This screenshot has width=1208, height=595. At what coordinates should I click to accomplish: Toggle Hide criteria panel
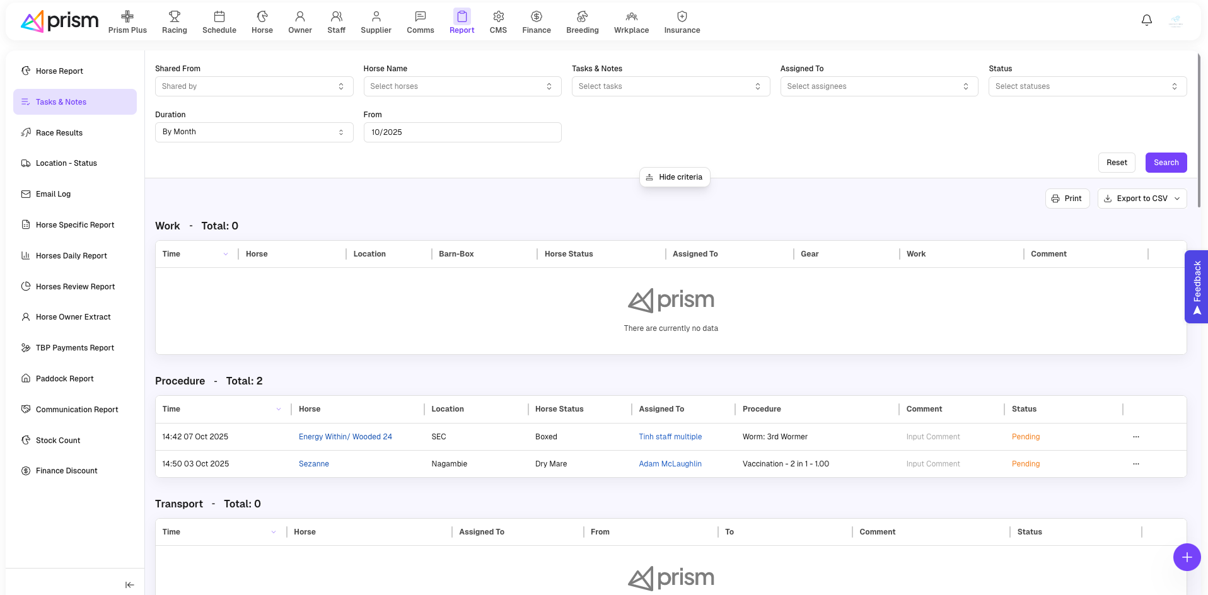coord(674,177)
